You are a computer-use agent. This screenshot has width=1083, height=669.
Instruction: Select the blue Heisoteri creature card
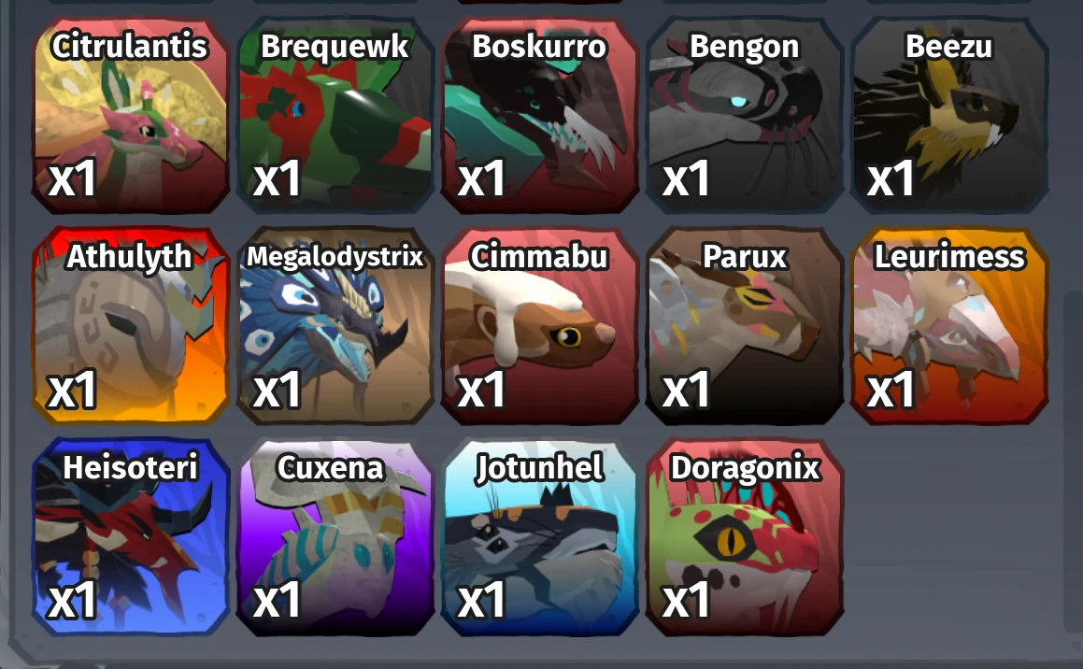(131, 536)
